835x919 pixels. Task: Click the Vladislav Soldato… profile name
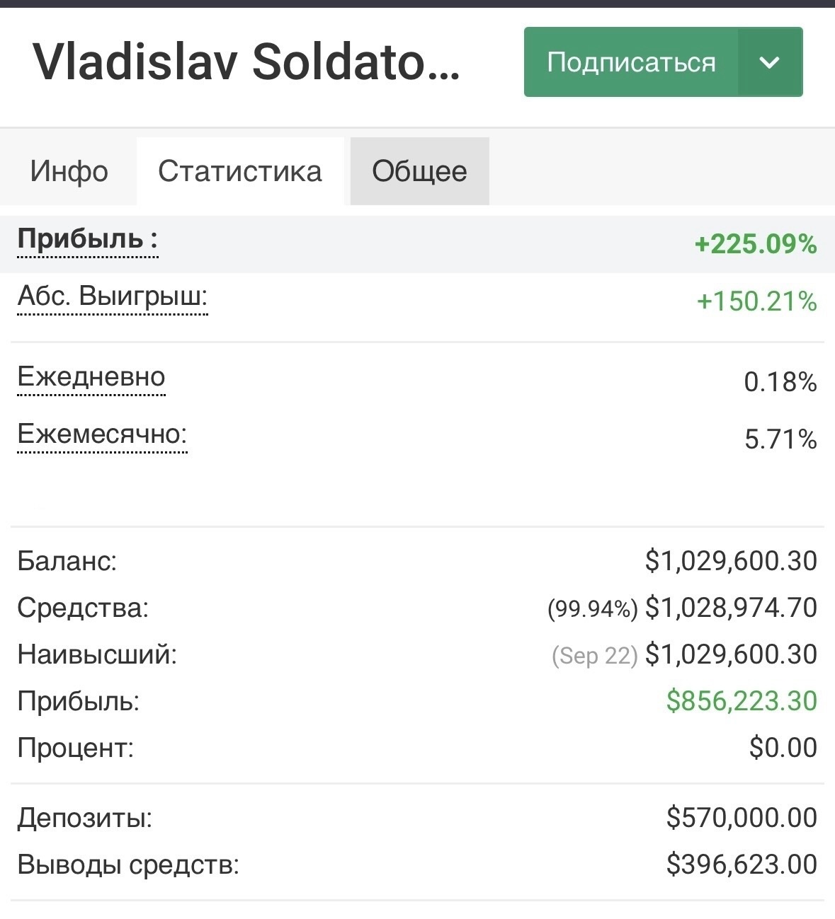246,62
